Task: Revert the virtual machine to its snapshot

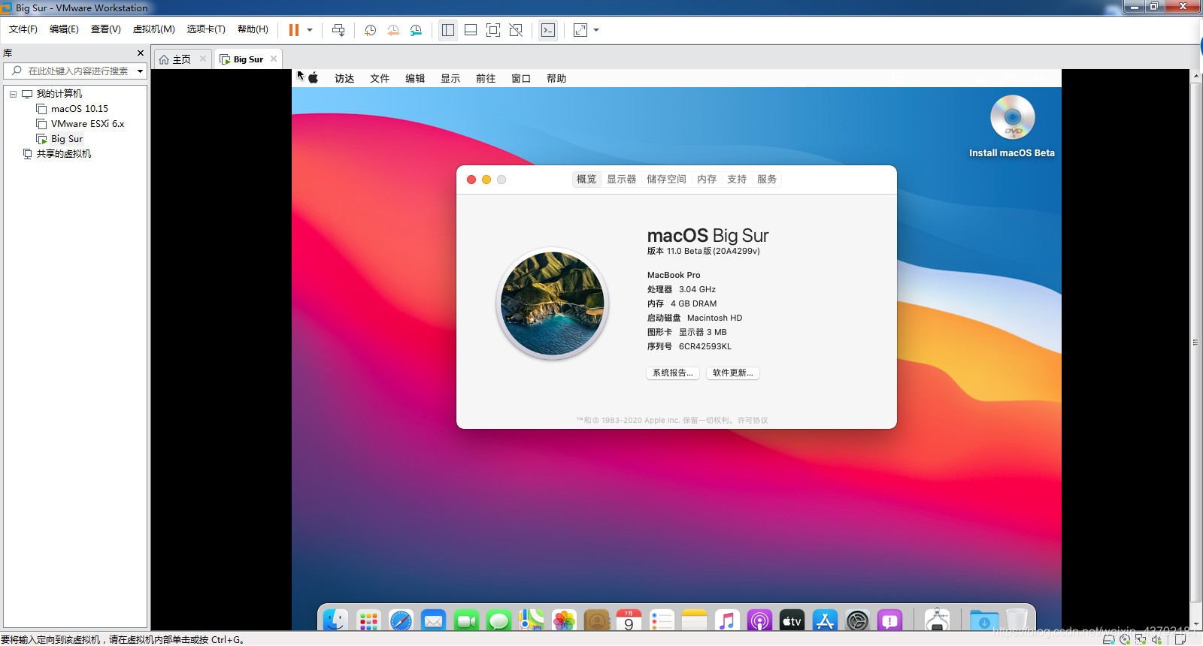Action: click(393, 30)
